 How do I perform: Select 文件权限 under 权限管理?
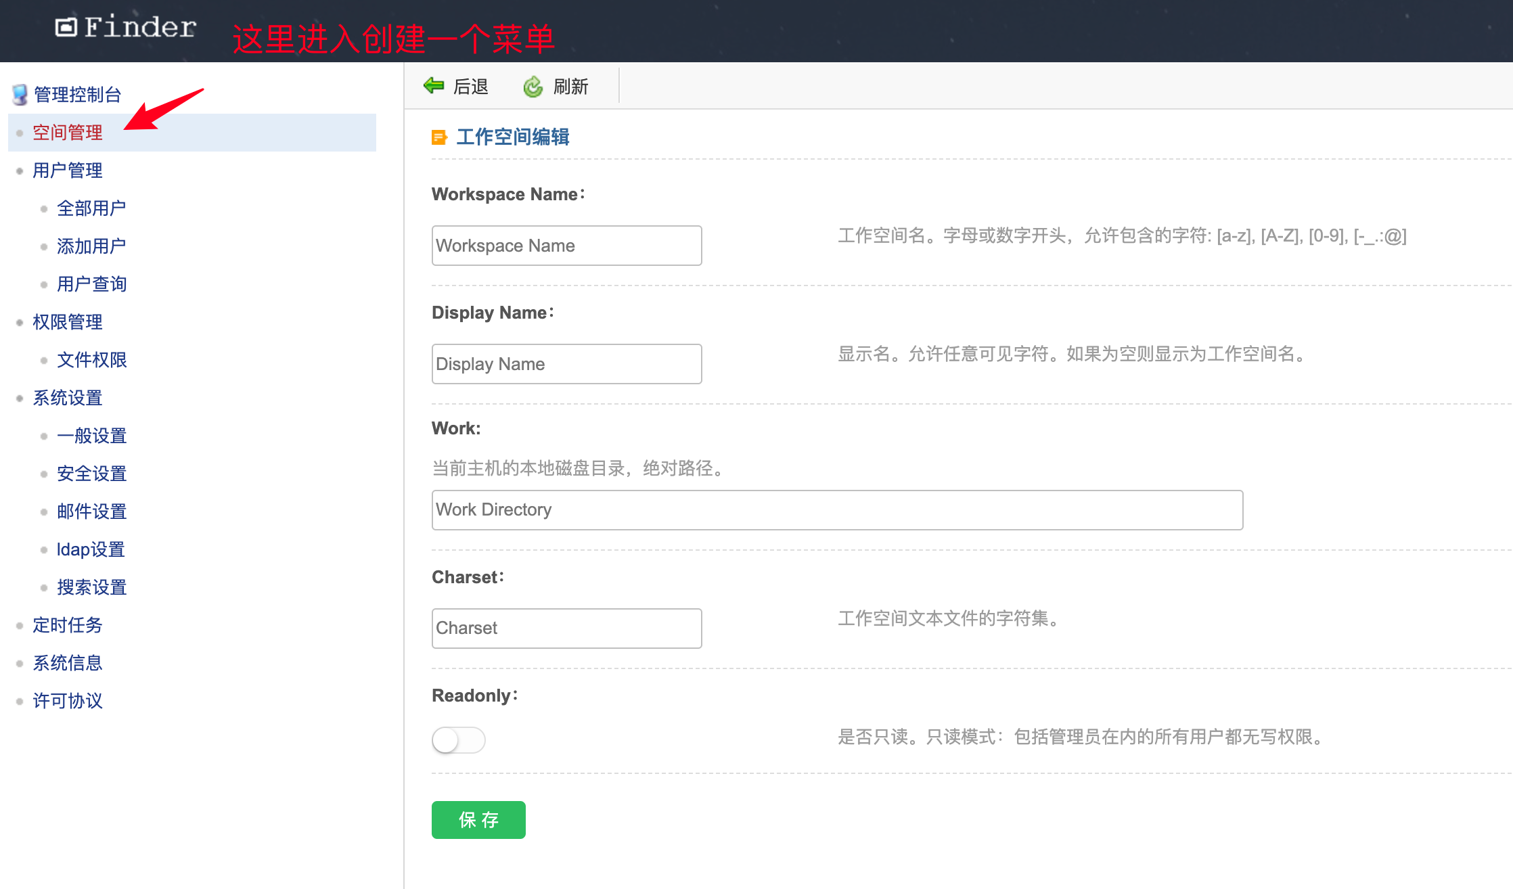tap(91, 360)
